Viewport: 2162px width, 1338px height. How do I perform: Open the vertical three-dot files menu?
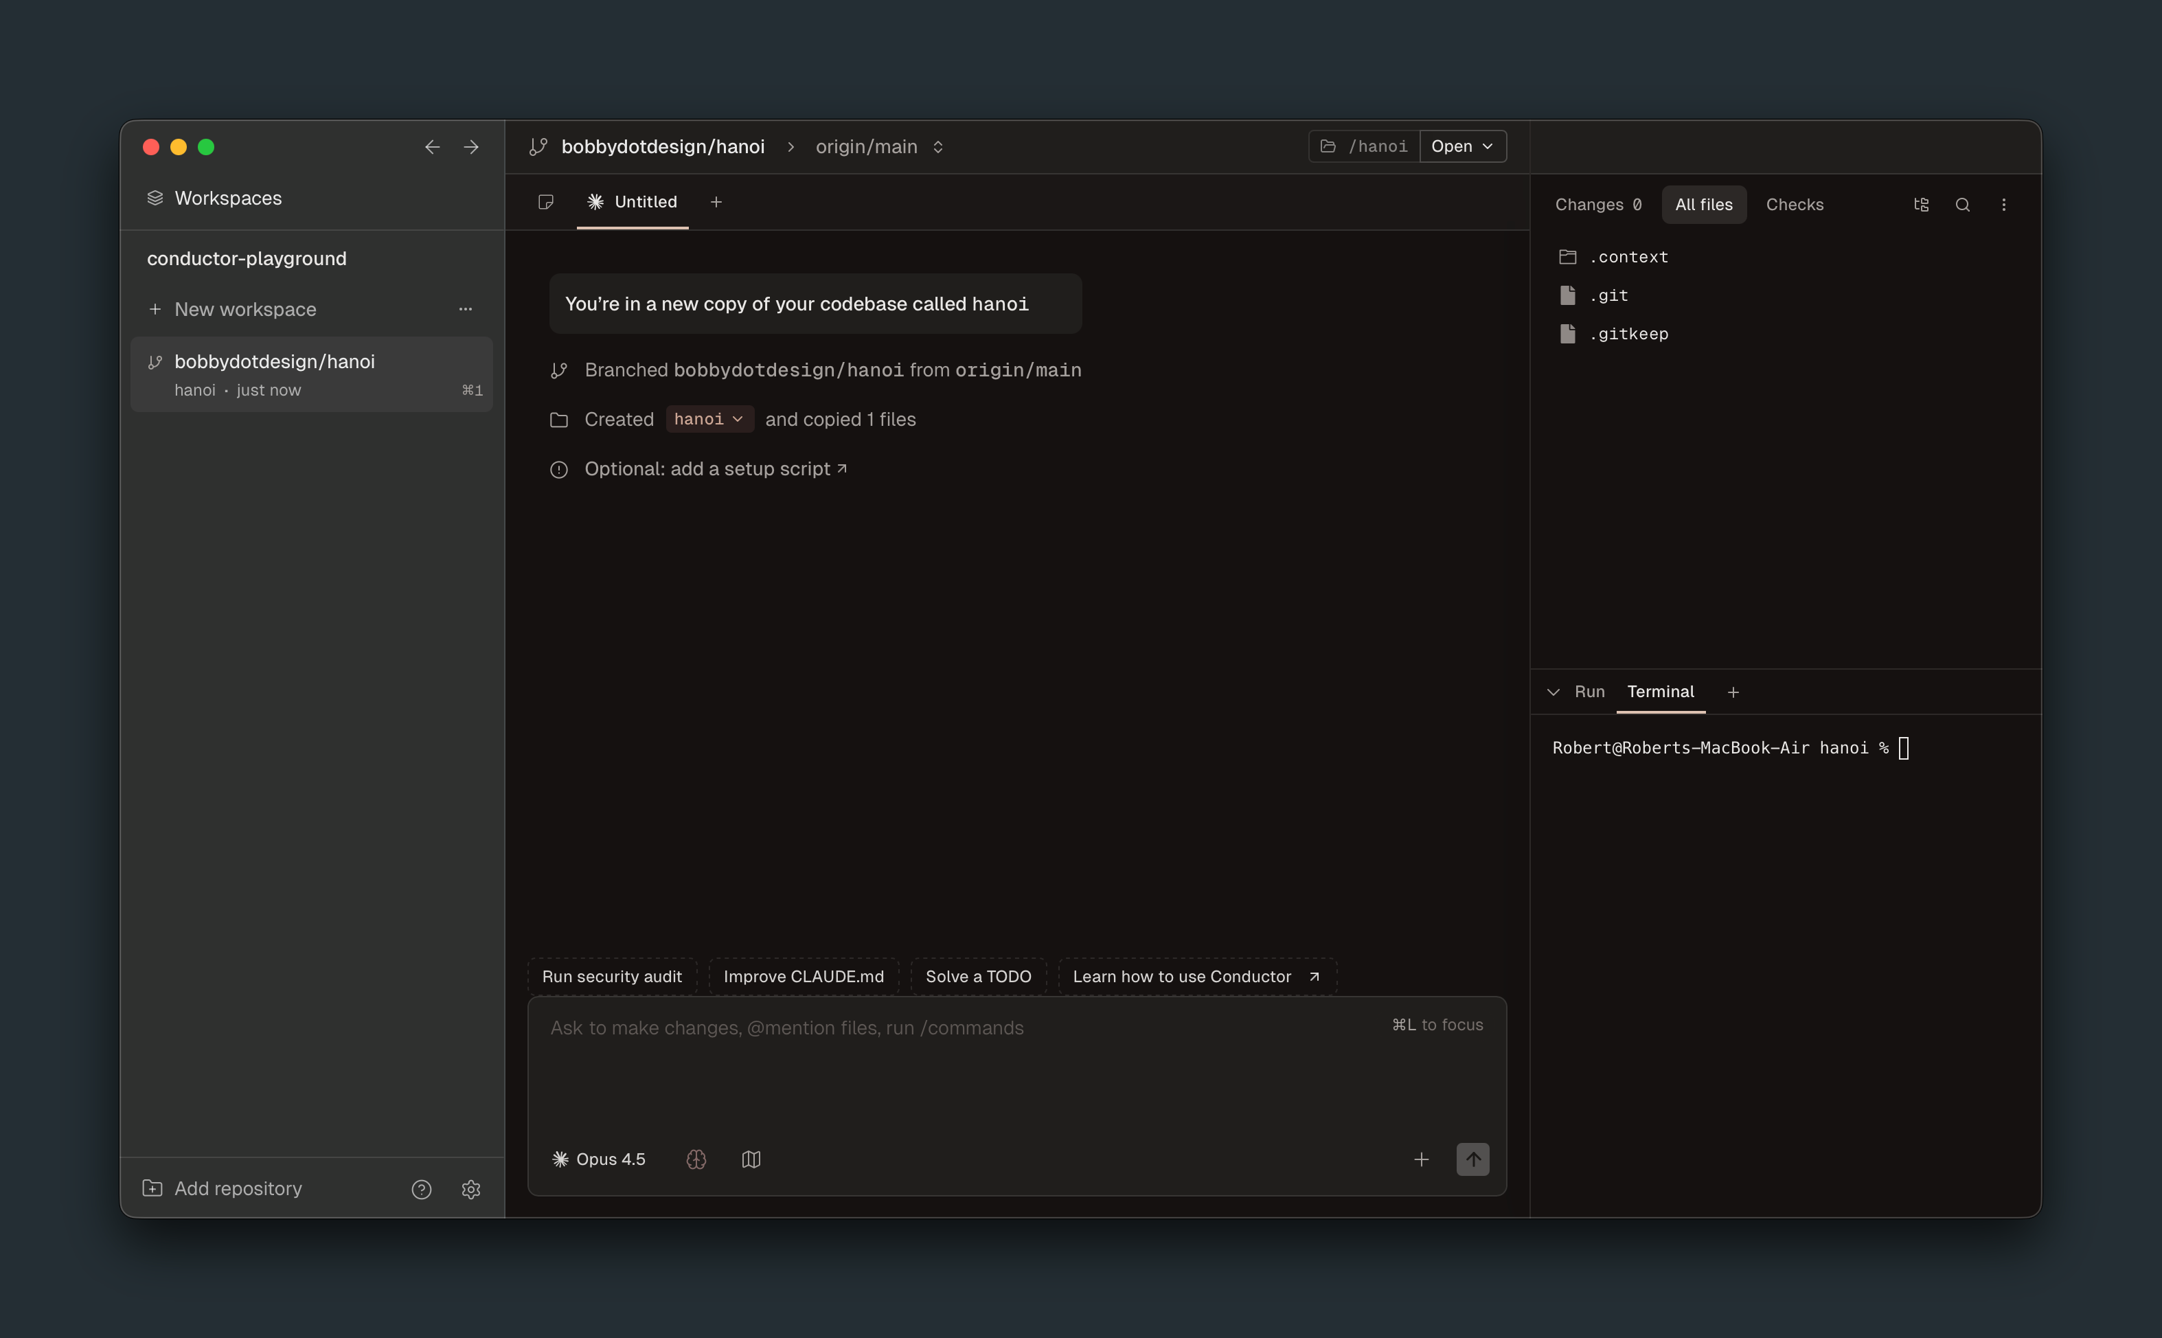[x=2003, y=205]
